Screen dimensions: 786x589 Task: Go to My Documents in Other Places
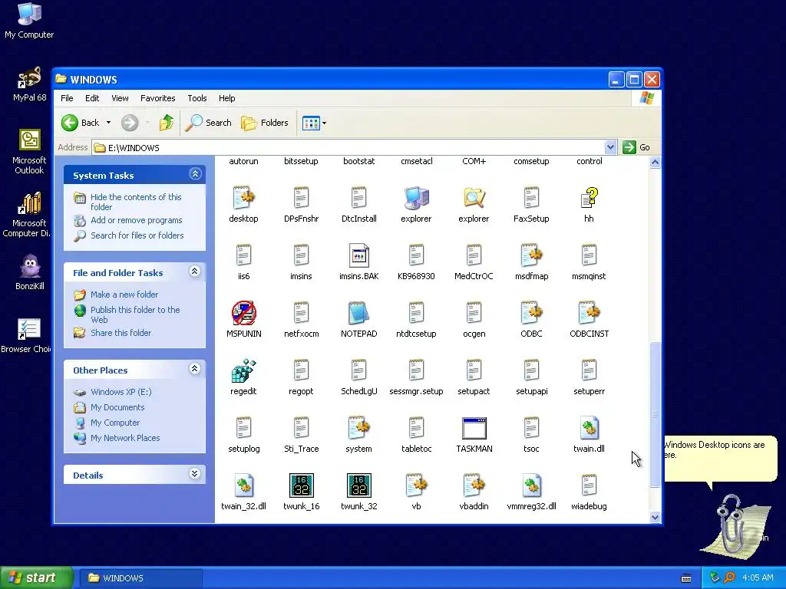pos(117,407)
